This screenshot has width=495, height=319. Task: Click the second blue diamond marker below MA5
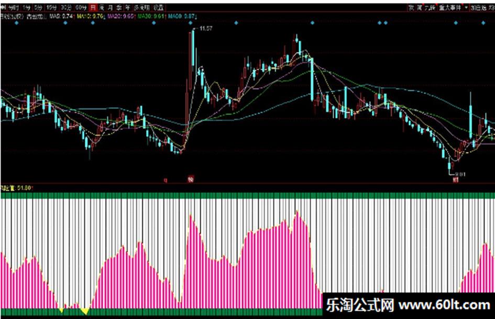tap(65, 23)
